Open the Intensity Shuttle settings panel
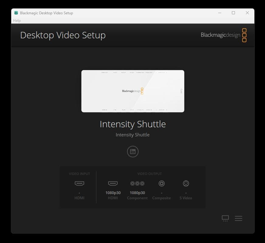Image resolution: width=265 pixels, height=243 pixels. (132, 151)
